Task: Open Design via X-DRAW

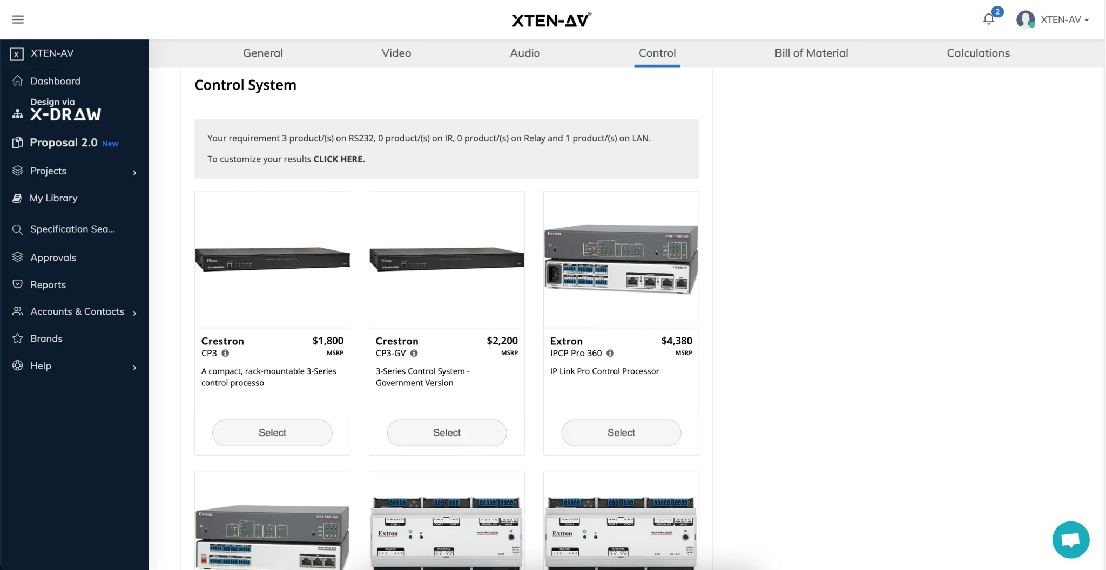Action: pos(65,110)
